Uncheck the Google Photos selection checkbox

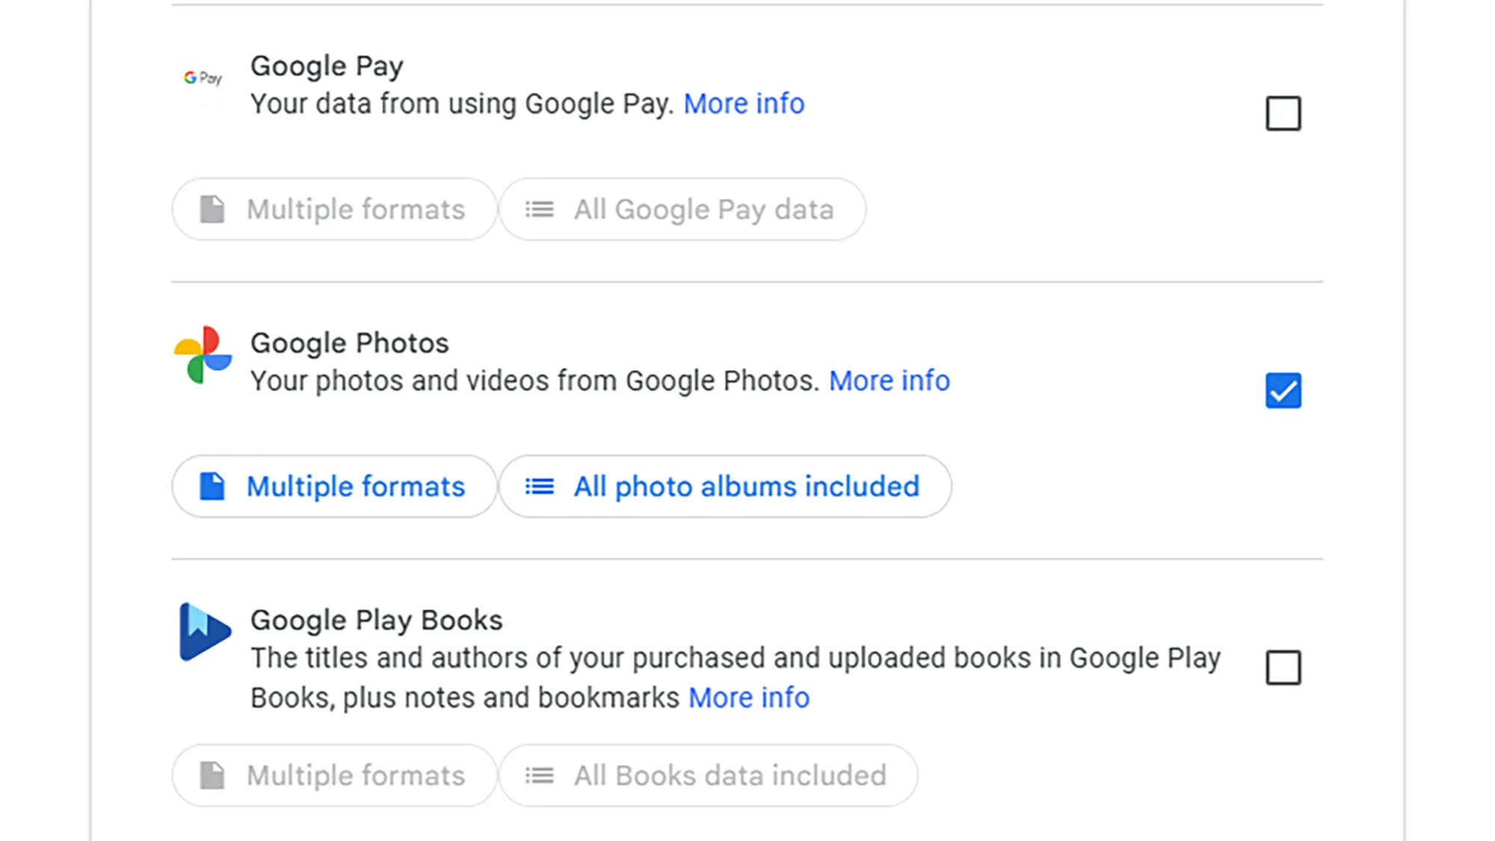coord(1283,389)
